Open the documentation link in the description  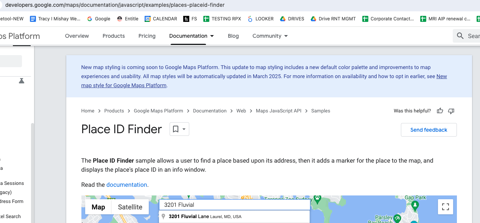126,185
